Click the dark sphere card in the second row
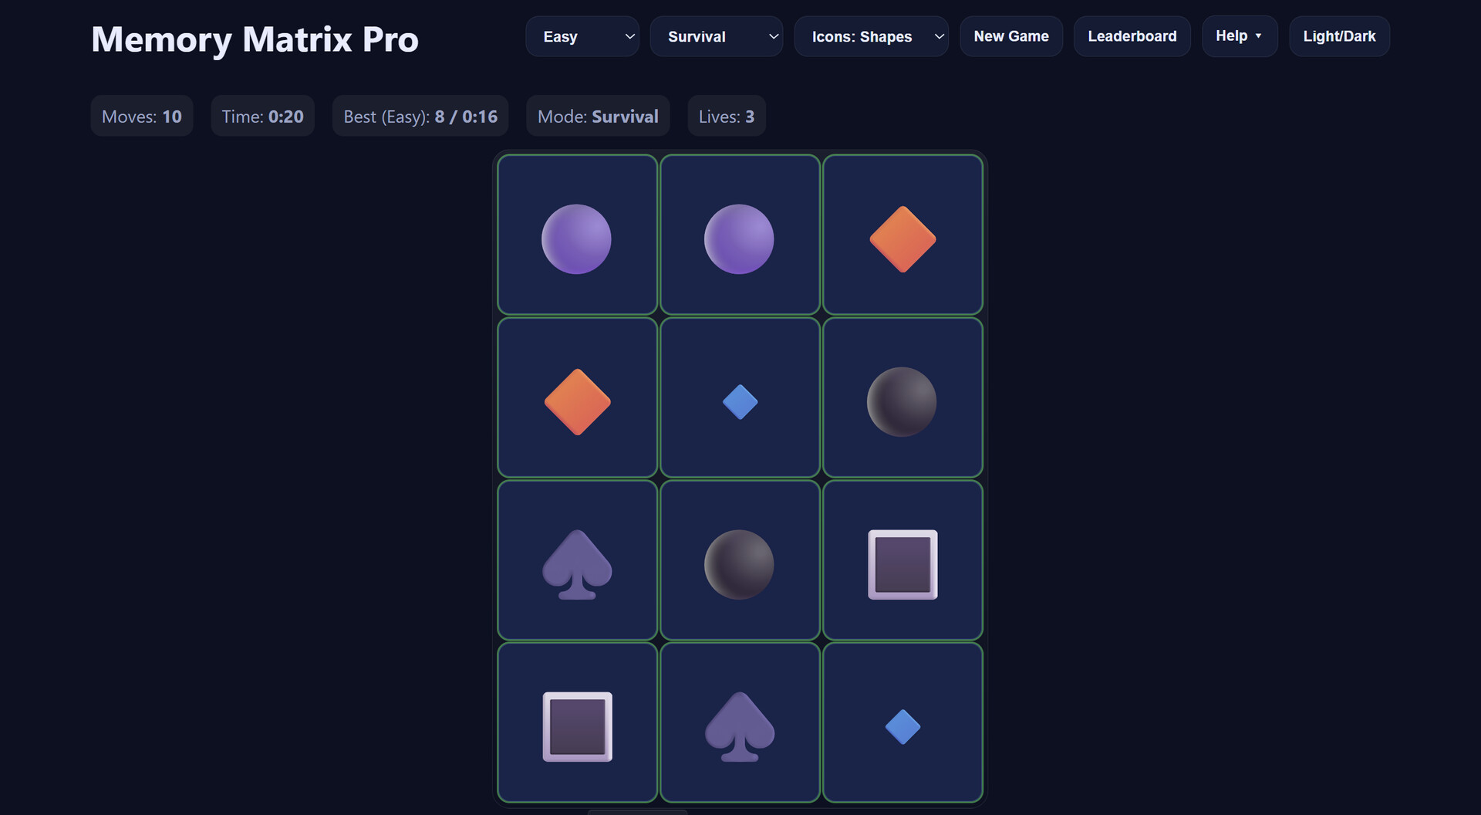 [902, 397]
